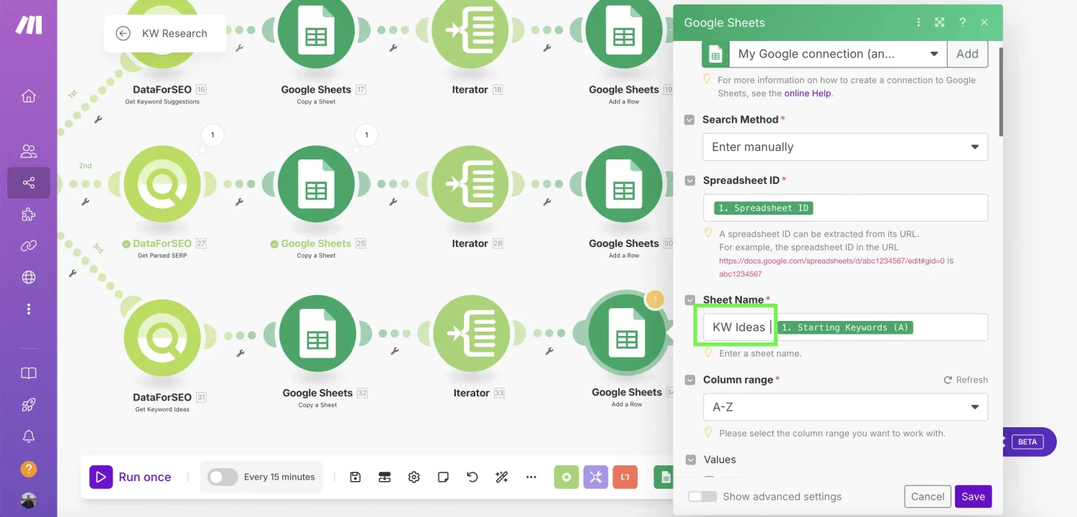1077x517 pixels.
Task: Open the operations bubble on Google Sheets 25
Action: (366, 134)
